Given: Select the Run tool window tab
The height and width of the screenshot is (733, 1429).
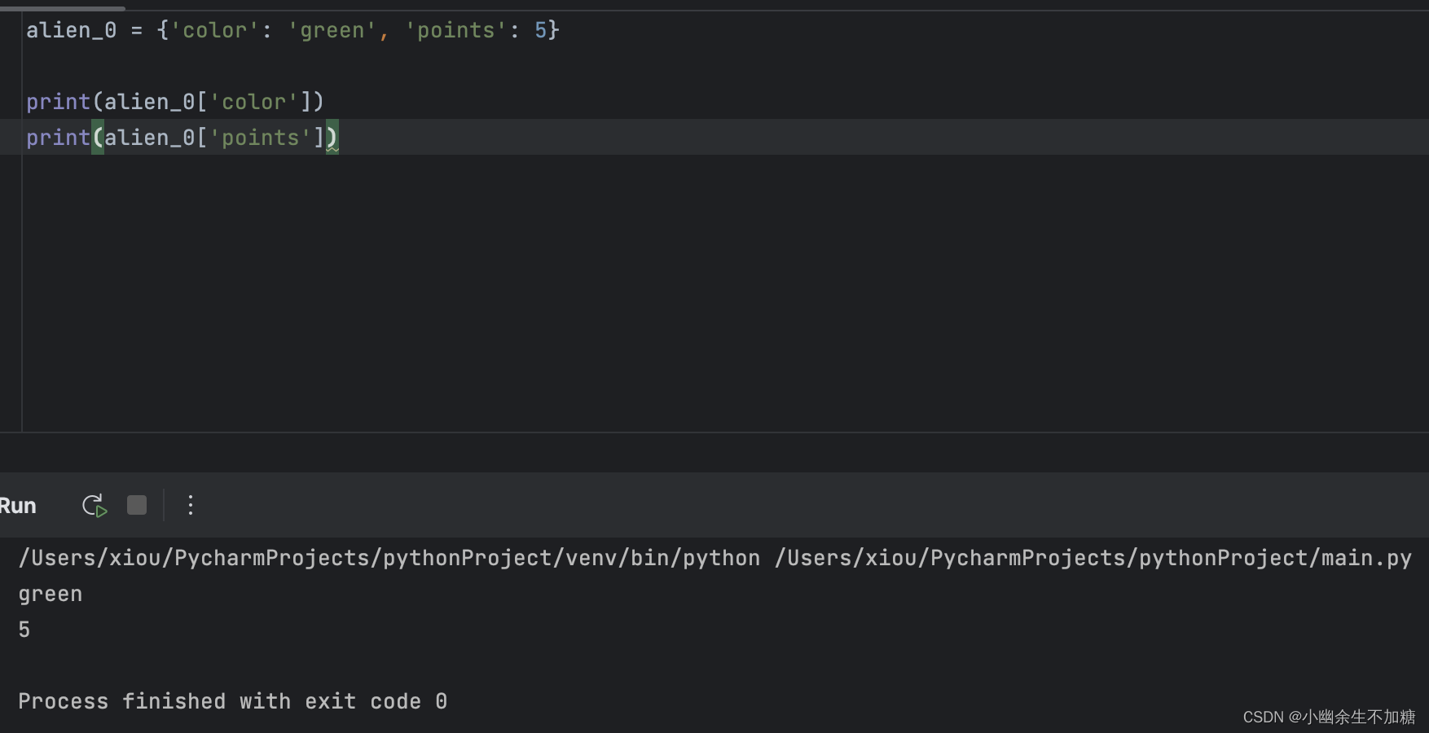Looking at the screenshot, I should click(x=18, y=506).
